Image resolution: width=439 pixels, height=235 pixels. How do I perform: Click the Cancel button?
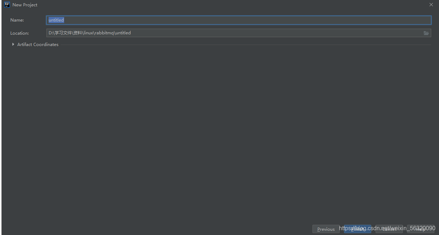[389, 229]
